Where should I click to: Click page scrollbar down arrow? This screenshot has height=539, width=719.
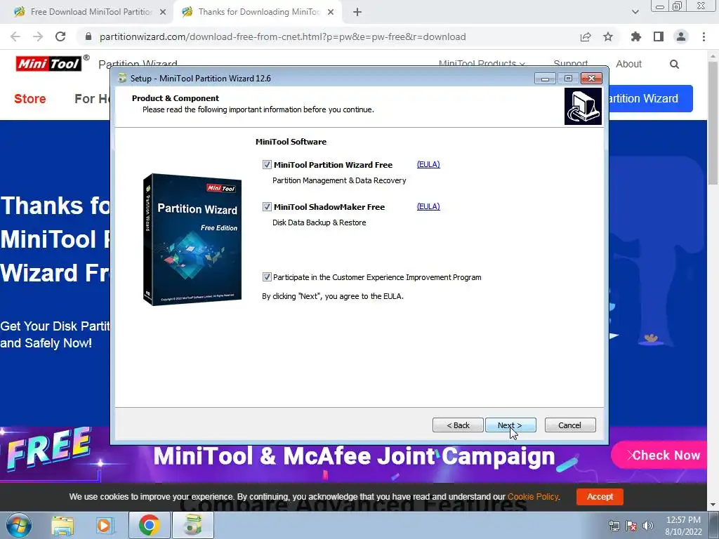(713, 505)
